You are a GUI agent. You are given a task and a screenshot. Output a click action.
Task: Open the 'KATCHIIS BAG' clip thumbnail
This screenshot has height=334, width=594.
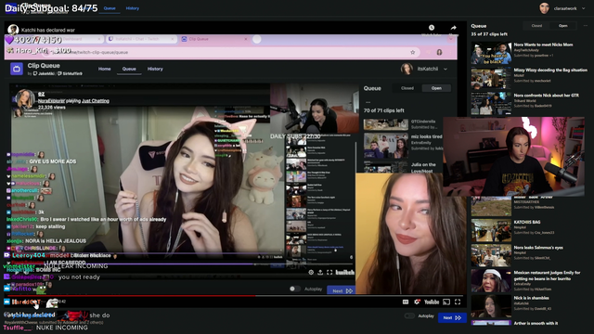pos(491,230)
